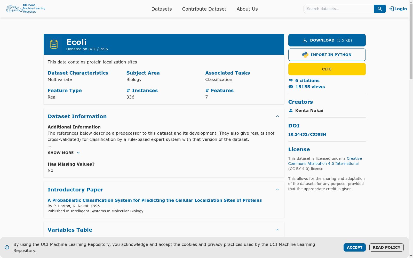
Task: Open the DOI link 10.24432/C5388M
Action: click(x=307, y=134)
